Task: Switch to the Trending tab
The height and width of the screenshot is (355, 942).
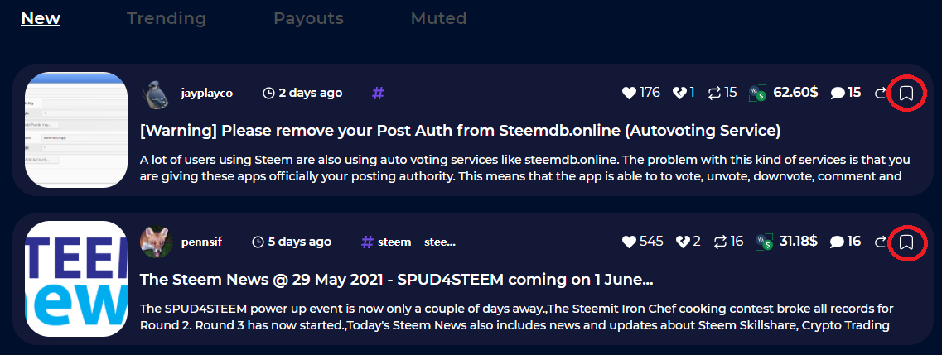Action: pos(167,17)
